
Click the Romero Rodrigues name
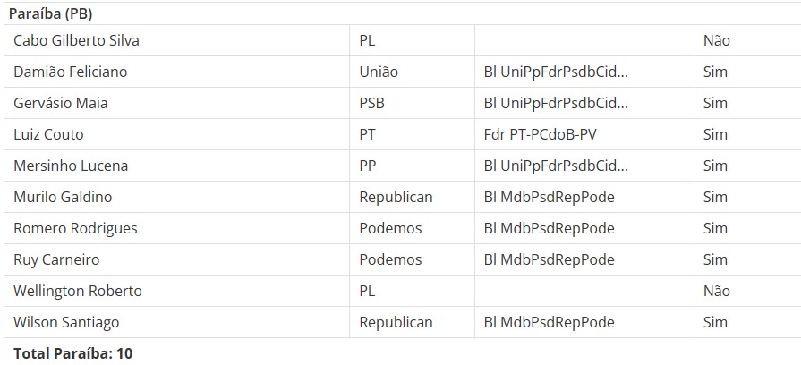click(75, 228)
